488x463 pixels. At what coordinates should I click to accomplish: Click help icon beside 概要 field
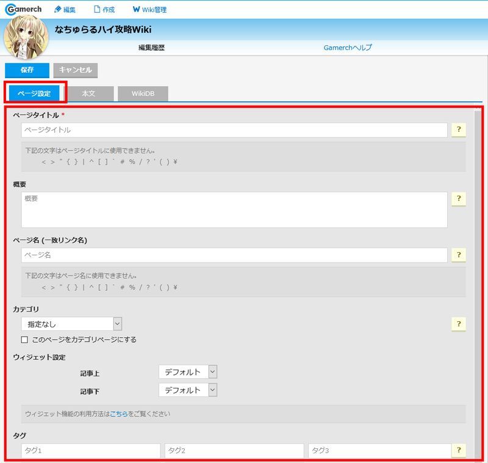click(x=458, y=199)
